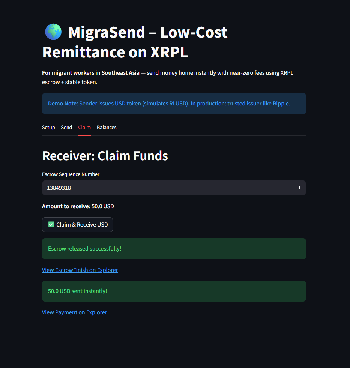This screenshot has width=350, height=368.
Task: Click the Amount to receive 50.0 USD text
Action: pos(78,206)
